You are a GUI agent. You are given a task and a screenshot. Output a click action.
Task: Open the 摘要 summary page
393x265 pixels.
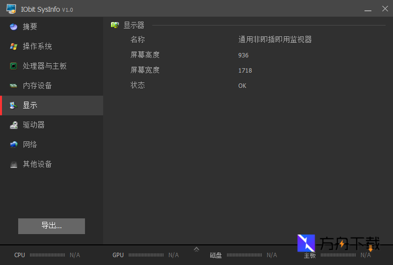(x=52, y=26)
